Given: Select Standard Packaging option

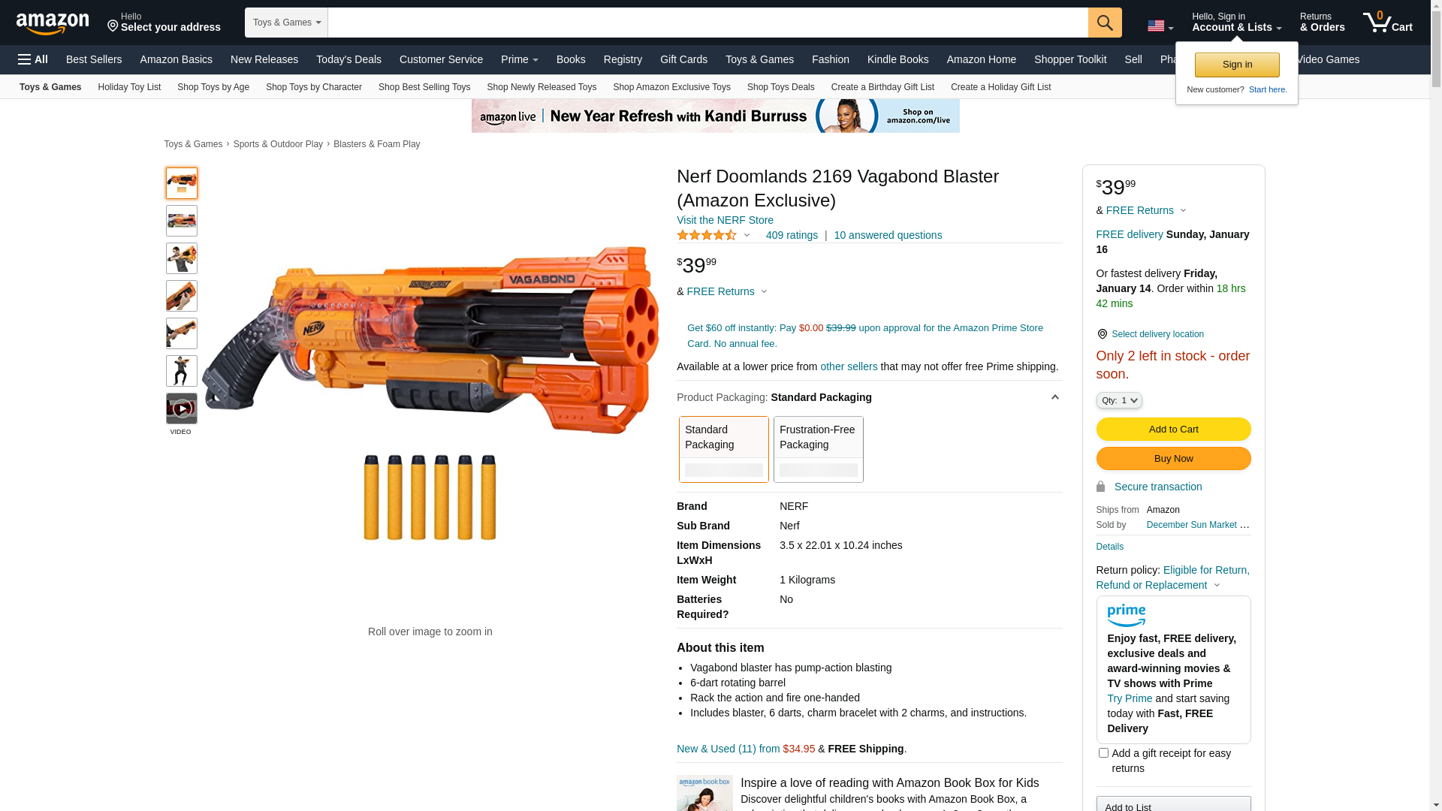Looking at the screenshot, I should tap(724, 449).
